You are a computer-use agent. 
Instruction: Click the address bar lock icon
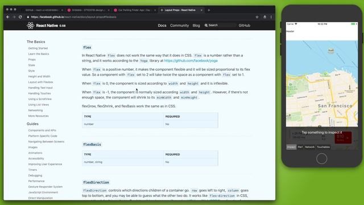coord(28,17)
